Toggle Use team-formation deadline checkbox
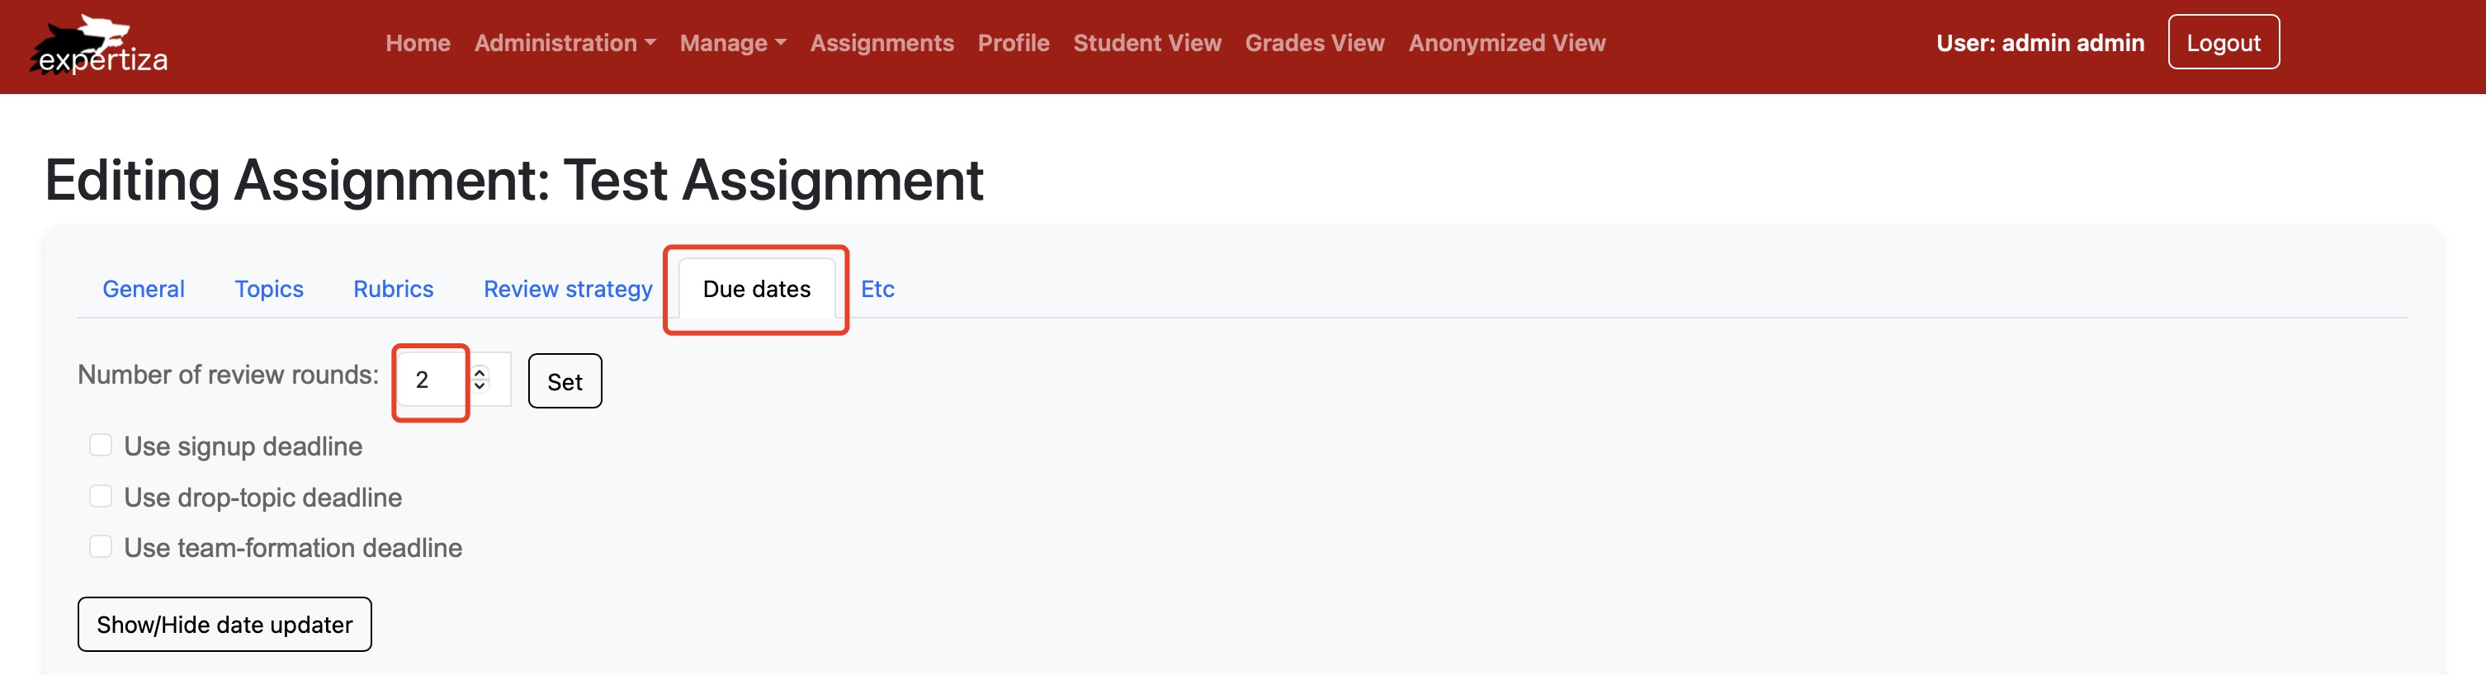Image resolution: width=2486 pixels, height=675 pixels. tap(101, 547)
